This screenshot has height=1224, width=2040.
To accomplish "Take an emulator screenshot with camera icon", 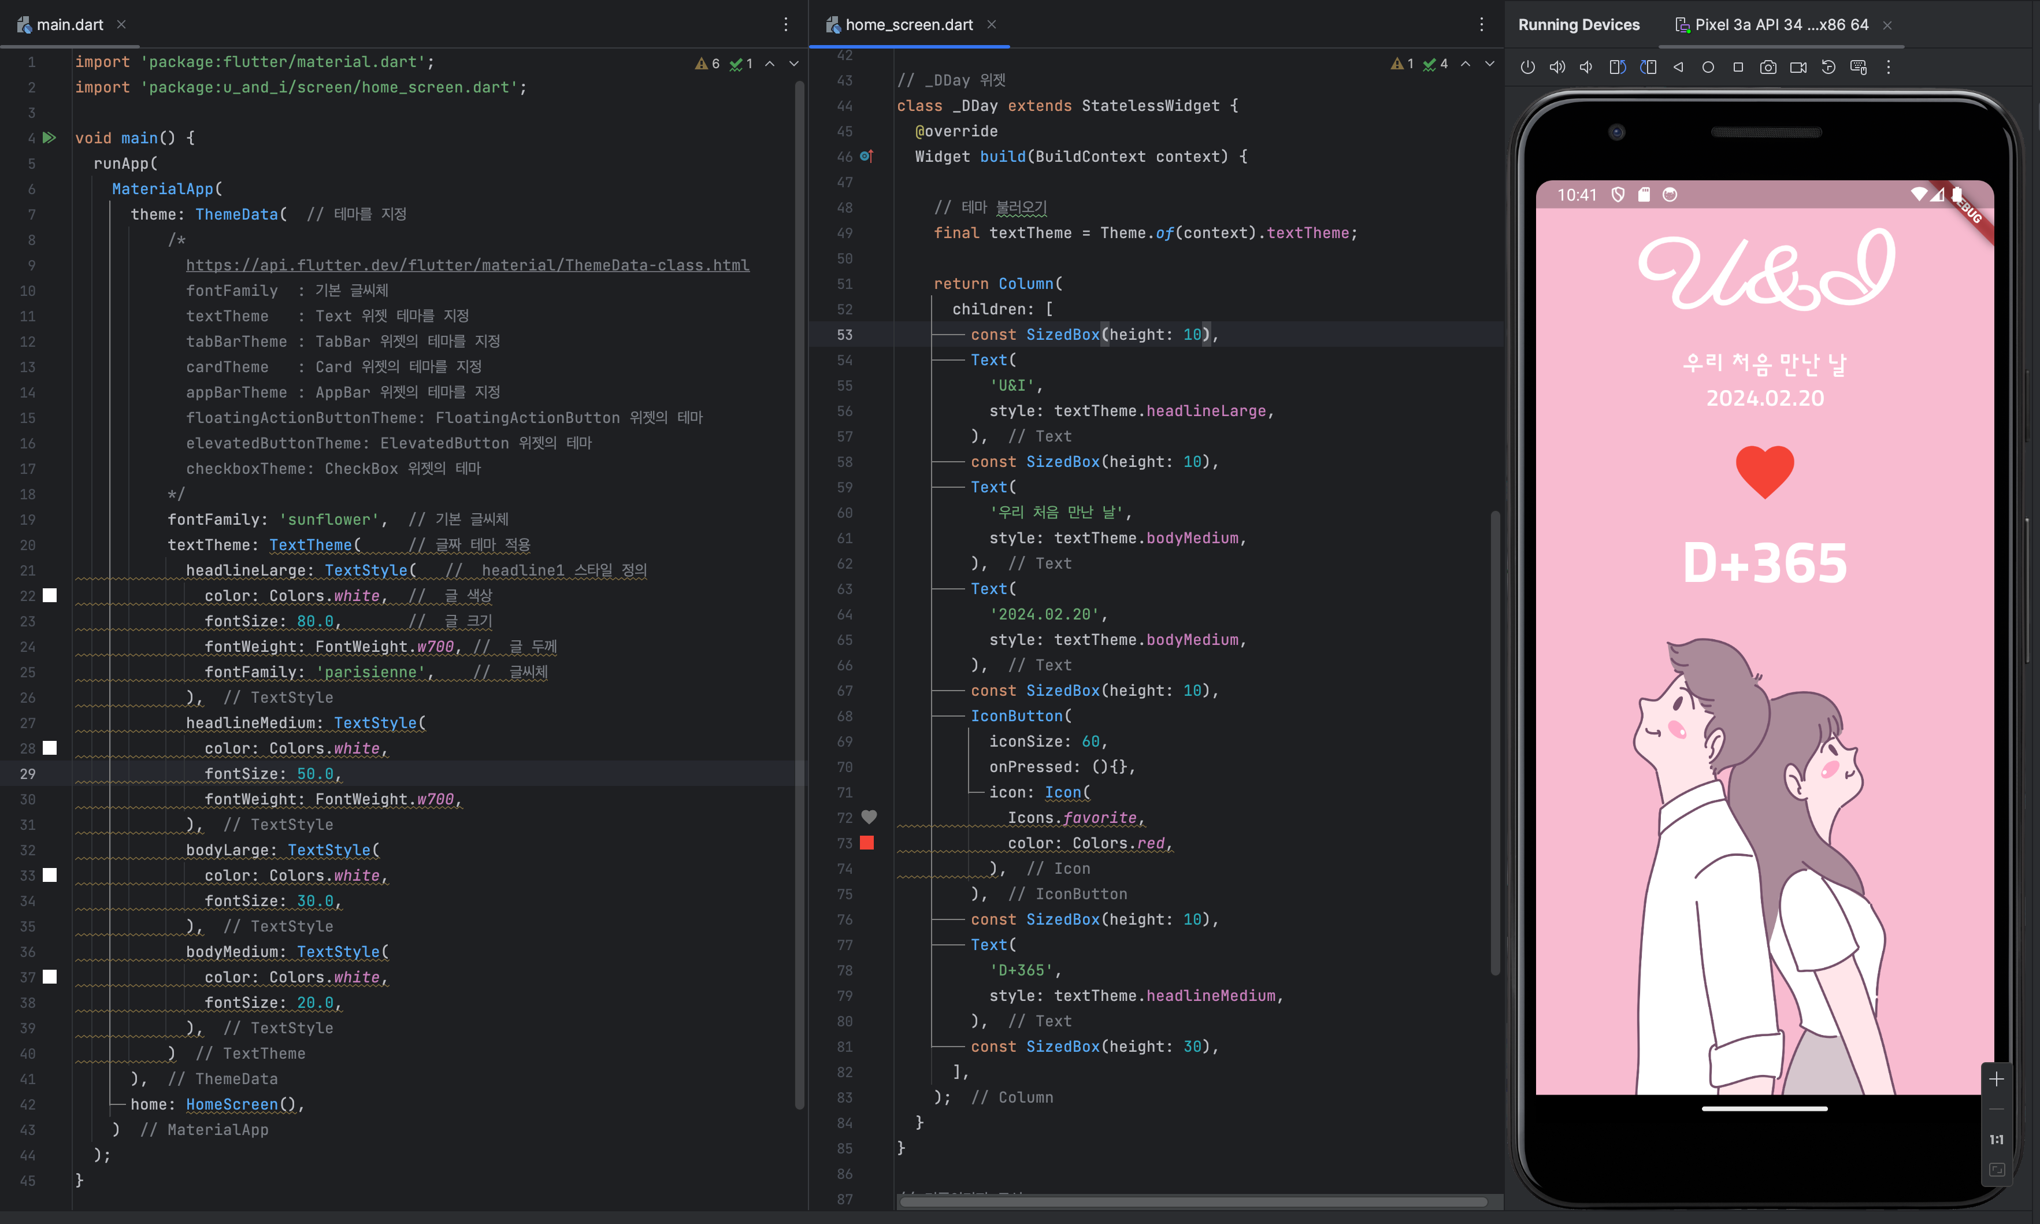I will point(1768,67).
